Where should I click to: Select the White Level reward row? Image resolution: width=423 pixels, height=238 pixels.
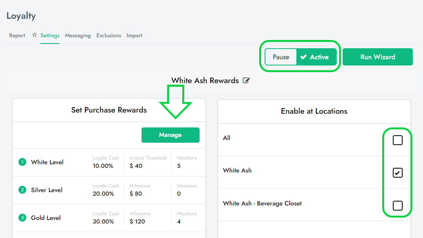coord(47,162)
